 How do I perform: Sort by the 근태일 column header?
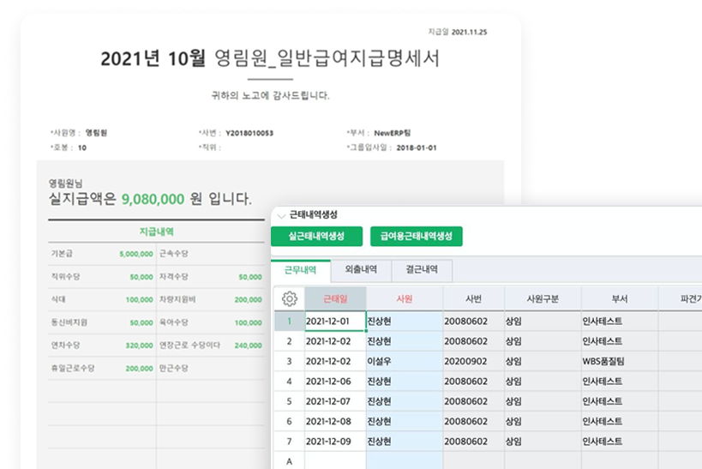(334, 298)
